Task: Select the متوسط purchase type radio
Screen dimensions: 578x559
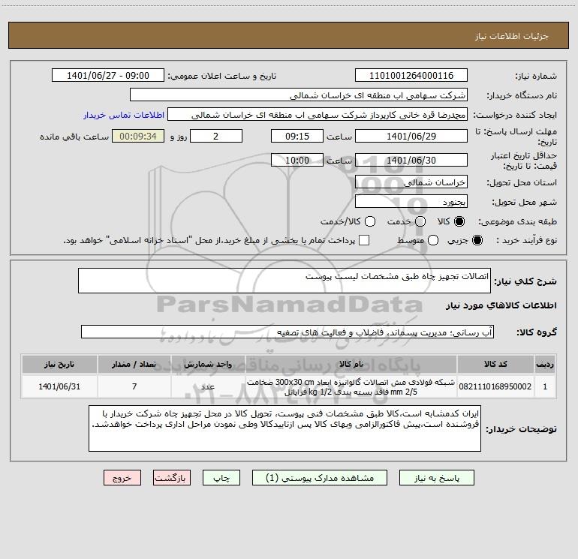Action: [x=433, y=240]
